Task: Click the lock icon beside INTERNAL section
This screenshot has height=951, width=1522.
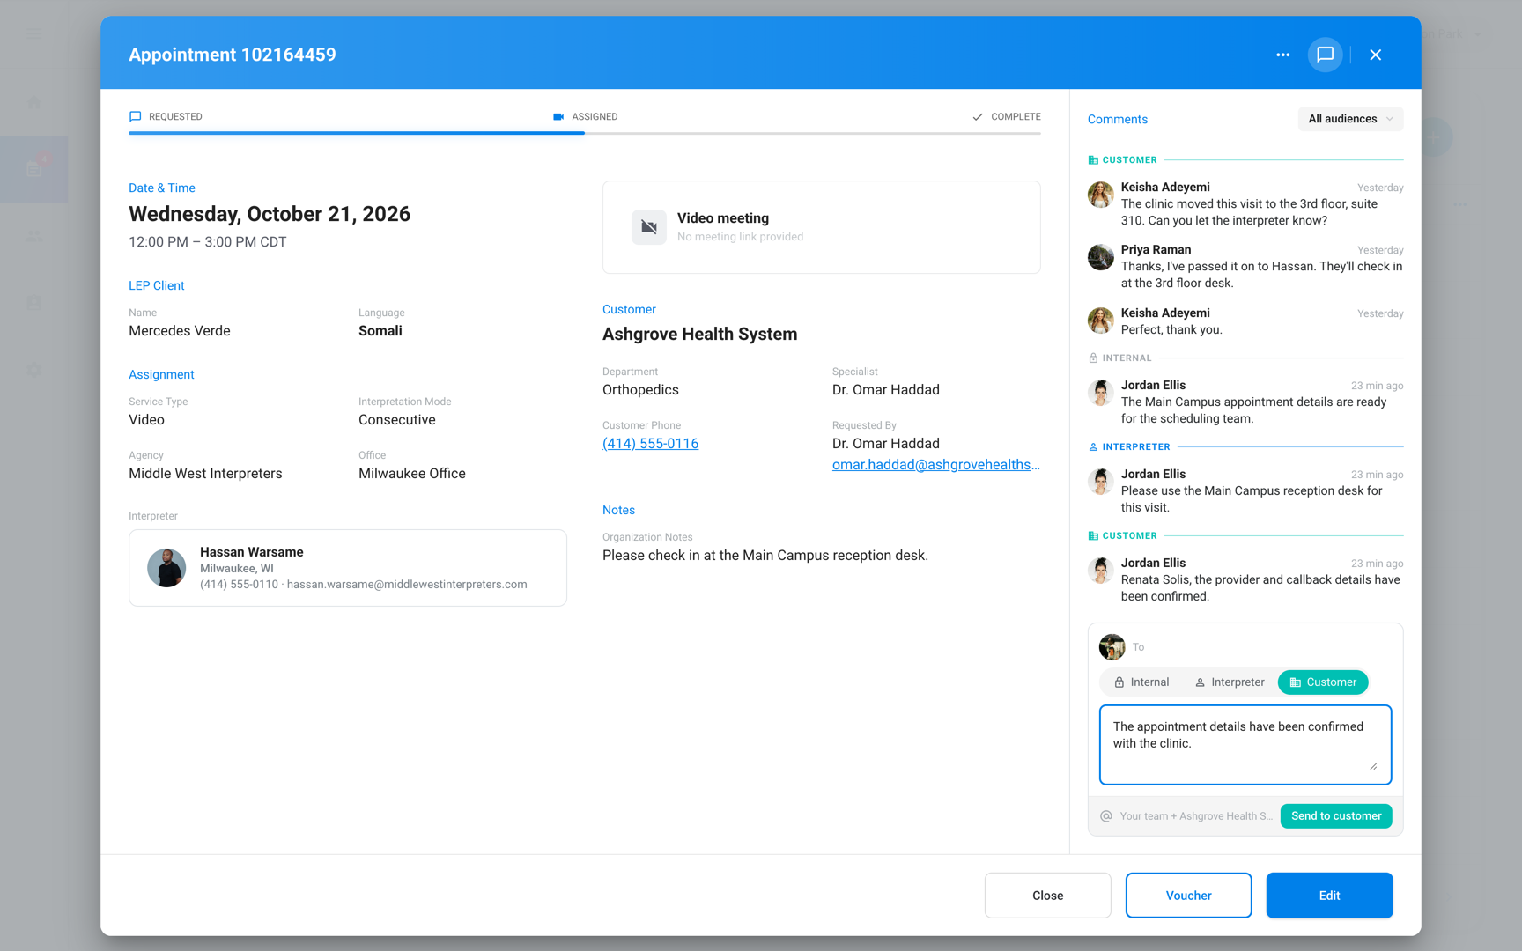Action: click(x=1093, y=358)
